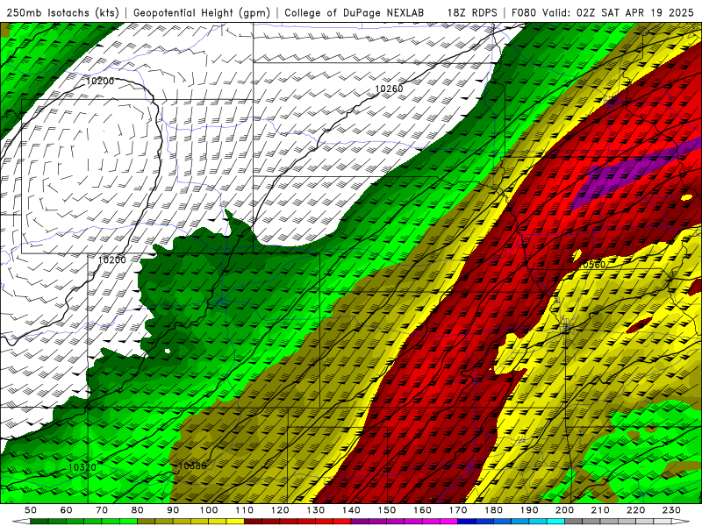Click the 60 value on the color scale

tap(67, 510)
